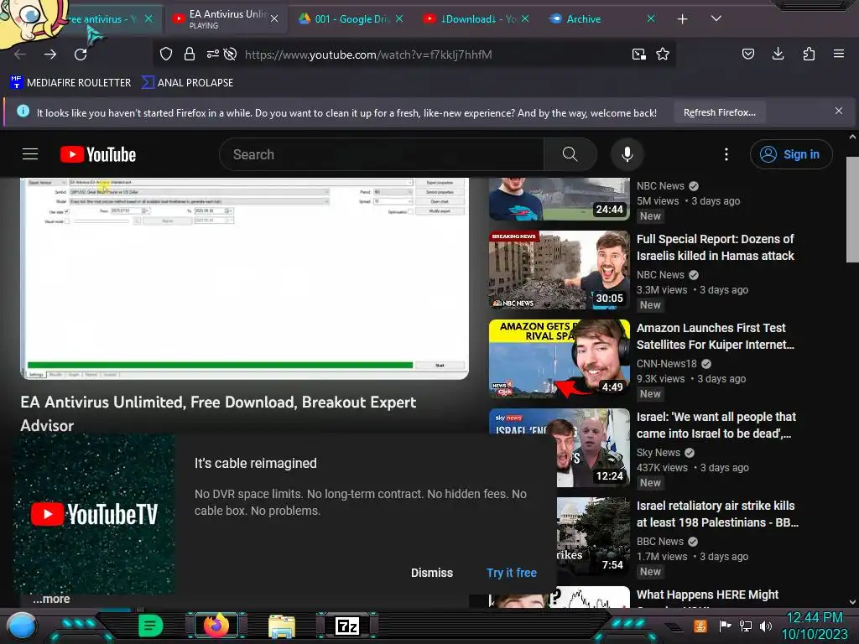Switch to the 001 - Google Drive tab
Screen dimensions: 859x644
coord(351,19)
